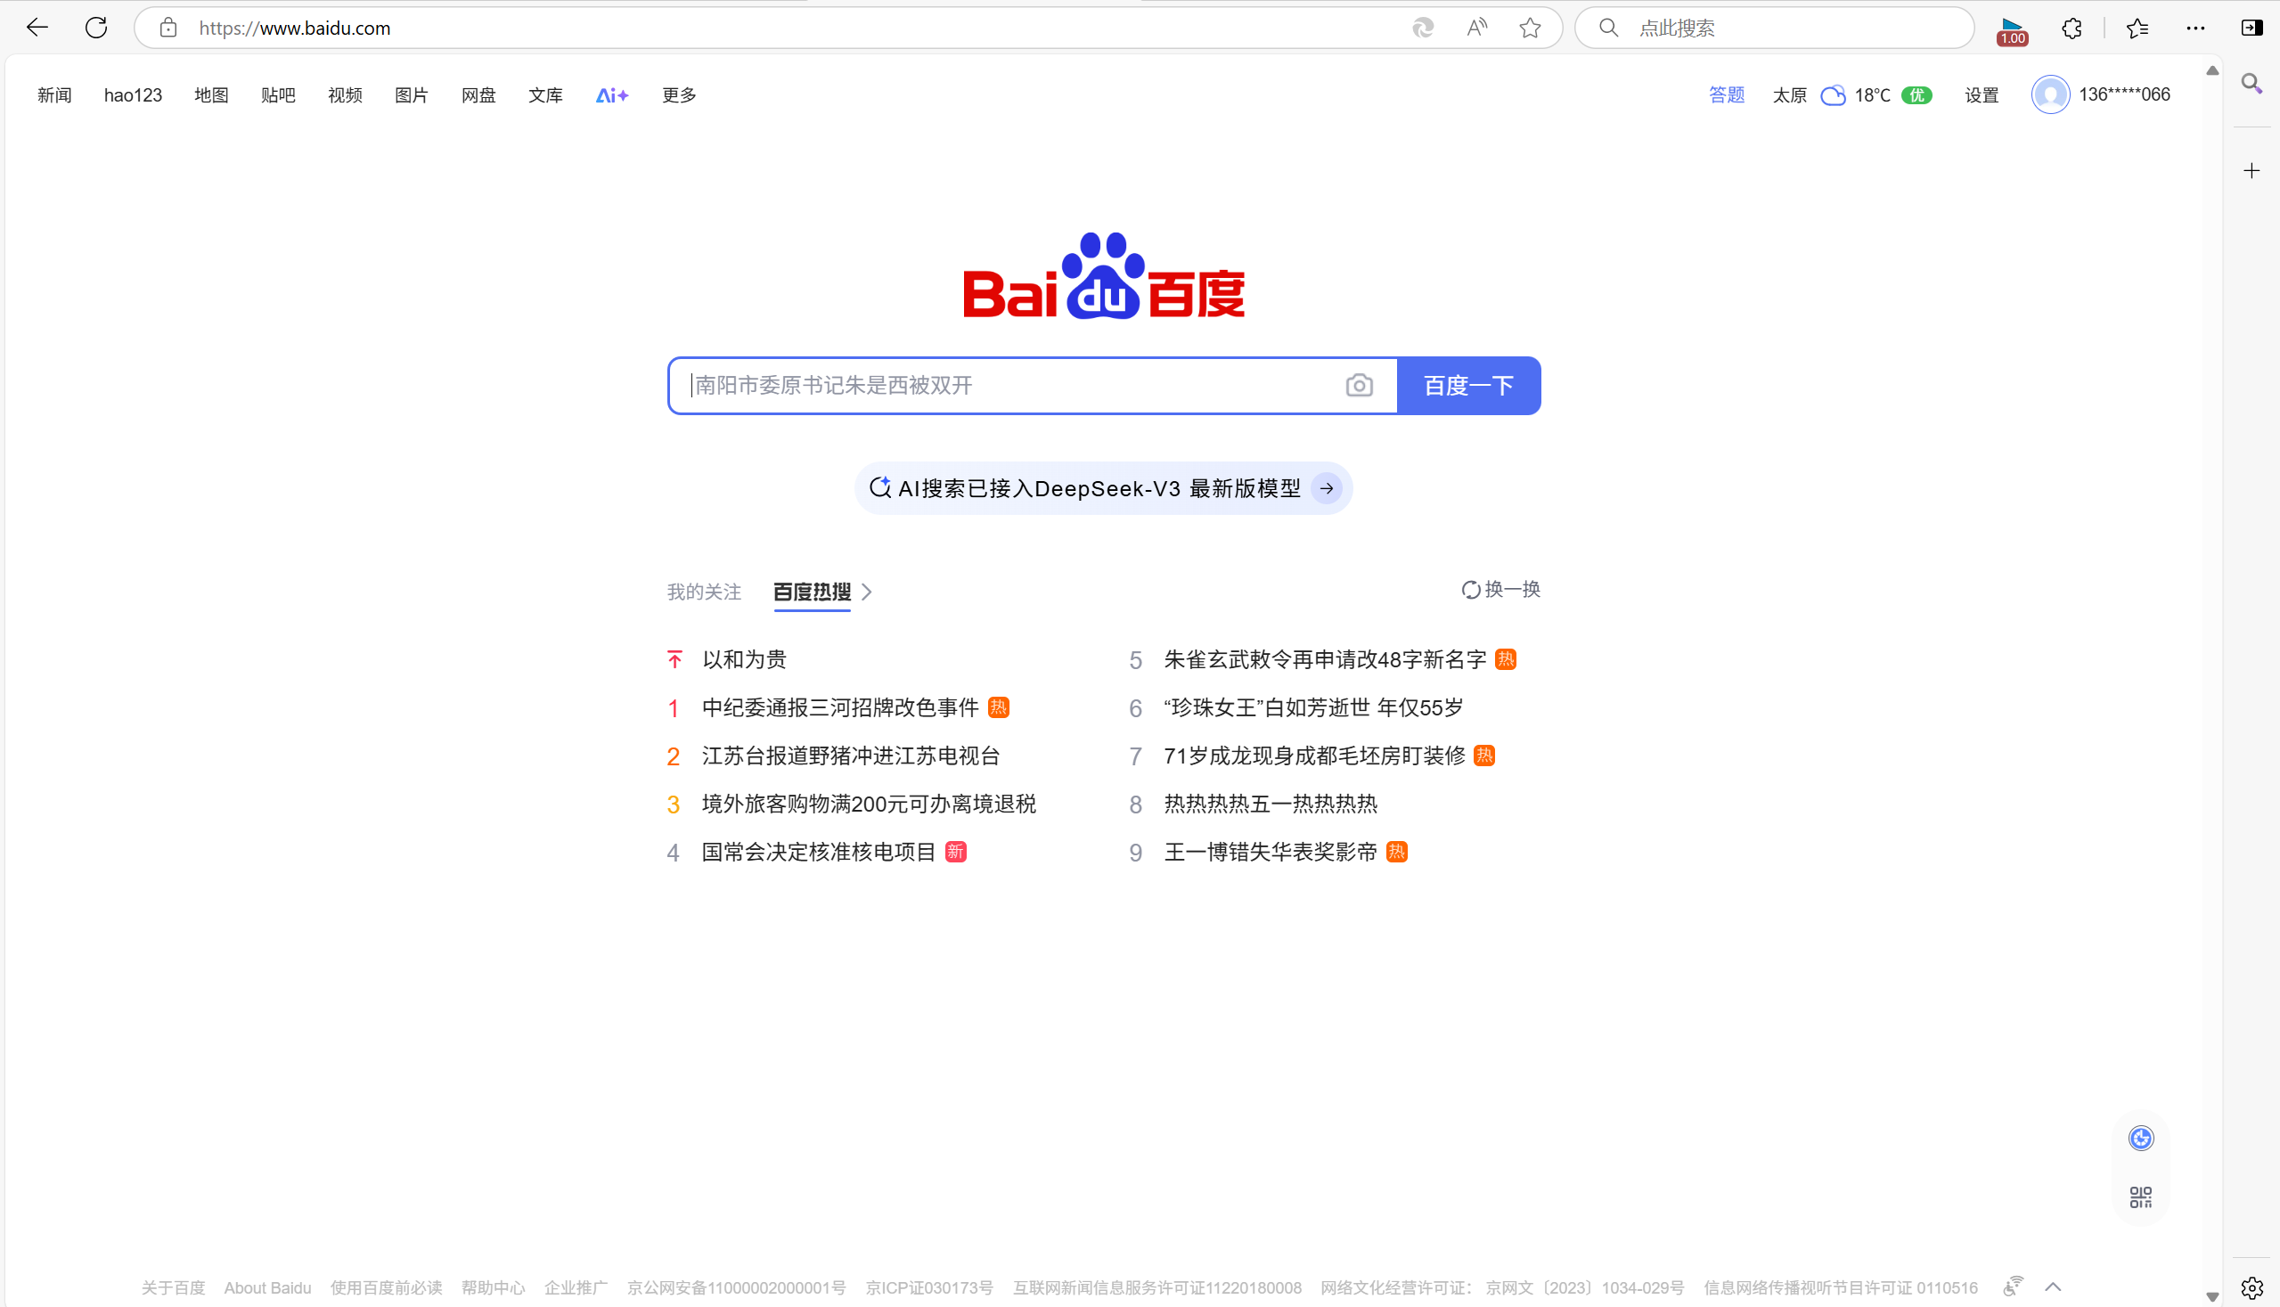Open the Read aloud icon
Viewport: 2280px width, 1307px height.
(x=1475, y=28)
